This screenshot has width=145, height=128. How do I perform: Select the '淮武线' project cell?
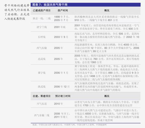pos(42,87)
